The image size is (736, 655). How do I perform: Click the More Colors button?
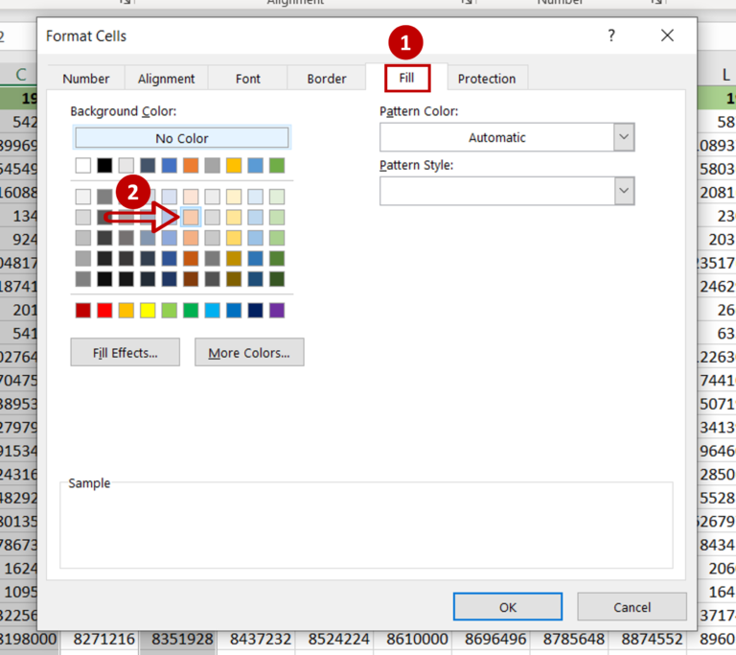249,353
